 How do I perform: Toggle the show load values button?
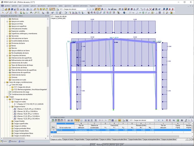[x=99, y=9]
